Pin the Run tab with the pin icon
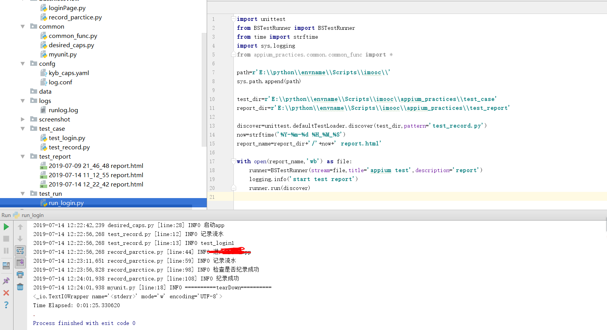Image resolution: width=607 pixels, height=330 pixels. point(6,281)
